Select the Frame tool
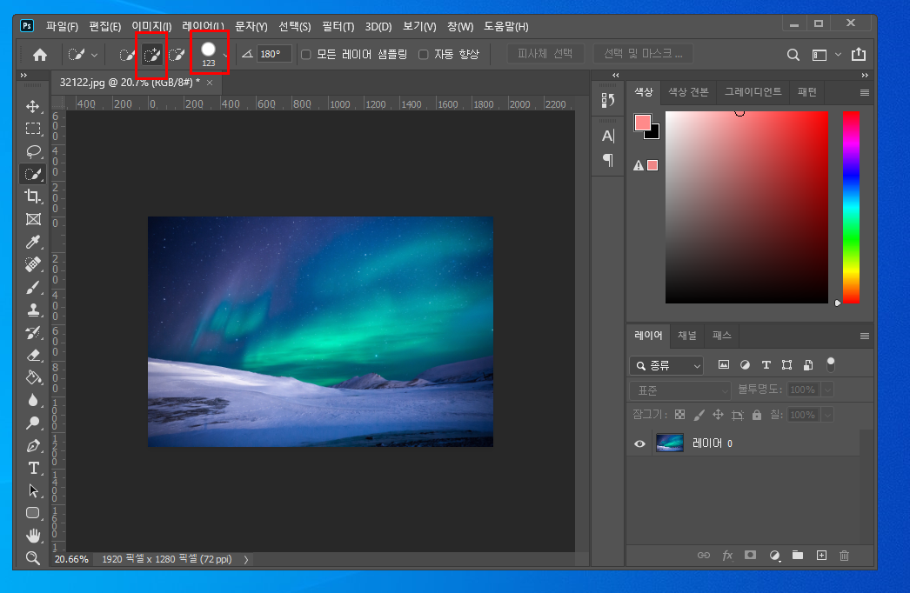The width and height of the screenshot is (910, 593). (x=33, y=219)
